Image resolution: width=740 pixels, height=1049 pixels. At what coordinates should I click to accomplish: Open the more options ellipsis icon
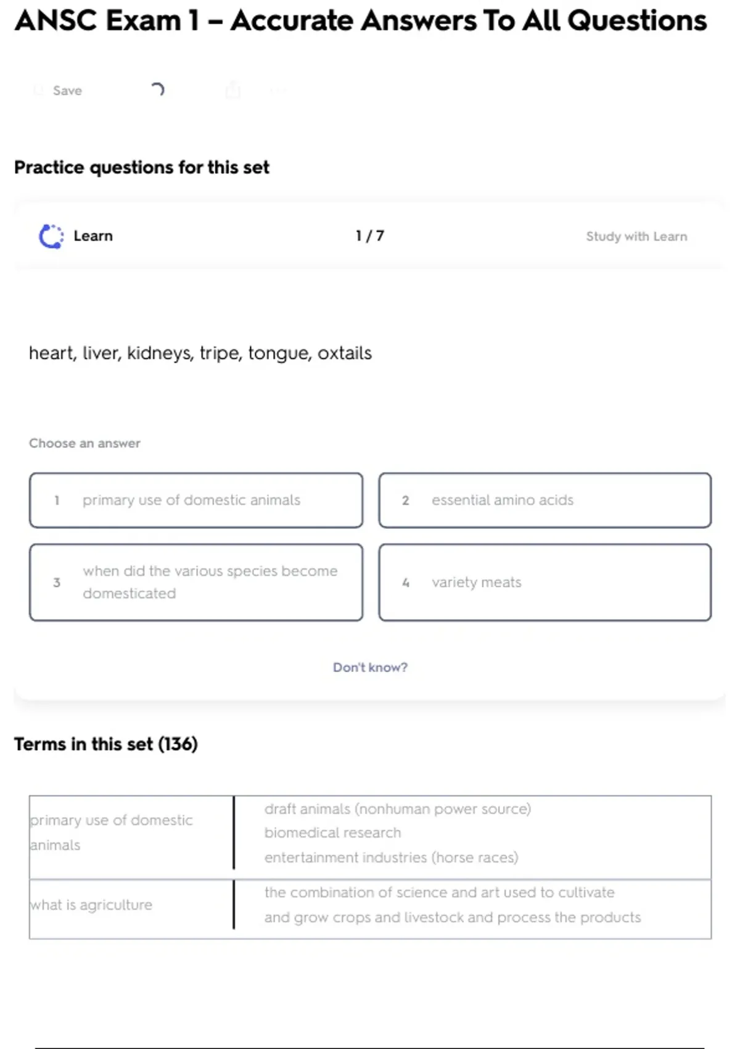pos(278,91)
